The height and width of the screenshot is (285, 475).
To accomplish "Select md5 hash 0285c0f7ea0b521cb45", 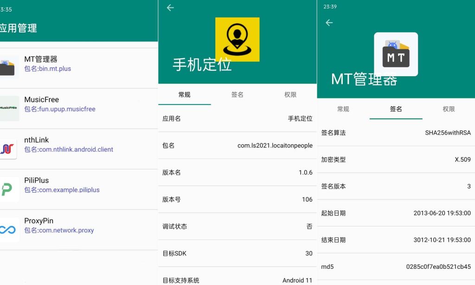I will [x=438, y=267].
